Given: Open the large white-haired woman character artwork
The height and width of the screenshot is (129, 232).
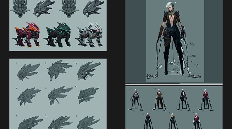Looking at the screenshot, I should [x=174, y=42].
